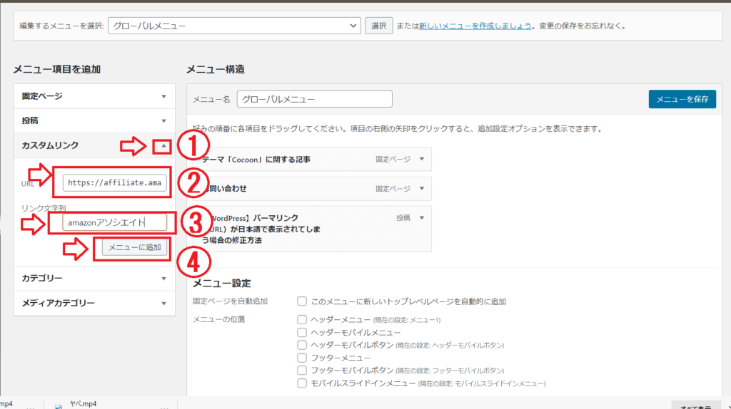Screen dimensions: 731x409
Task: Select the 固定ページ panel heading
Action: [x=42, y=96]
